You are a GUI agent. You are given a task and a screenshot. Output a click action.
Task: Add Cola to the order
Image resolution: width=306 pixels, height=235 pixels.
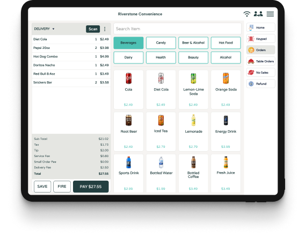point(128,90)
